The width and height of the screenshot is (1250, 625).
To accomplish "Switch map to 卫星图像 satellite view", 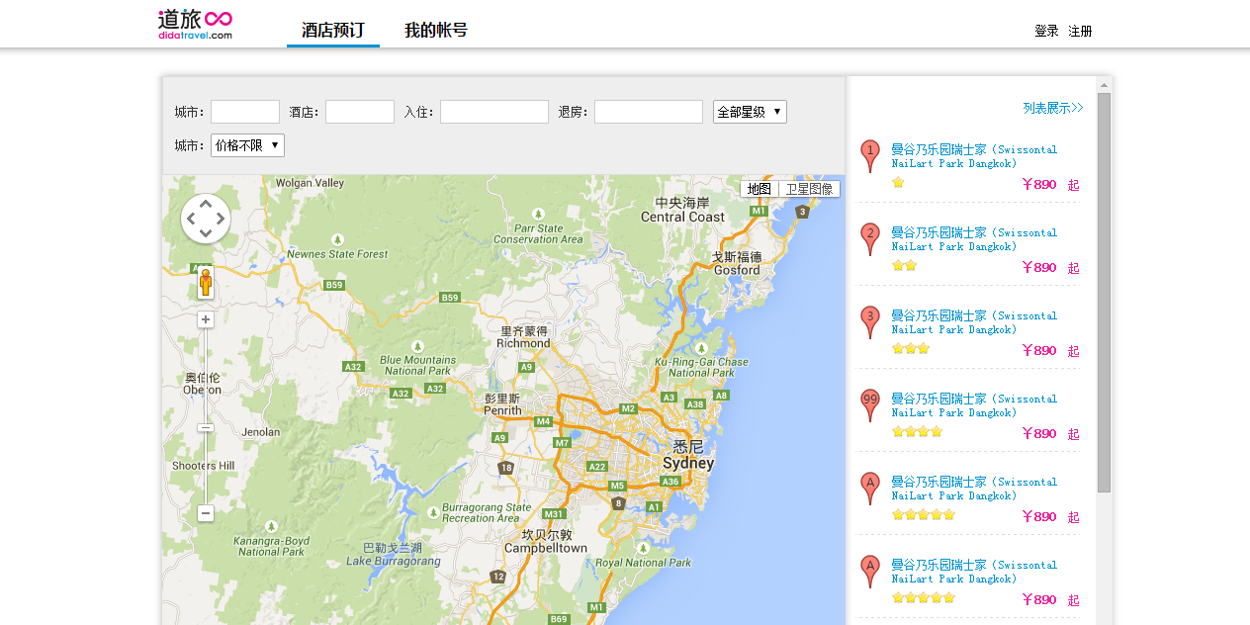I will 809,189.
